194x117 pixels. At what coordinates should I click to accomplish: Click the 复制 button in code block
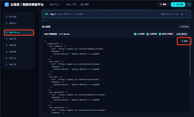[x=184, y=41]
